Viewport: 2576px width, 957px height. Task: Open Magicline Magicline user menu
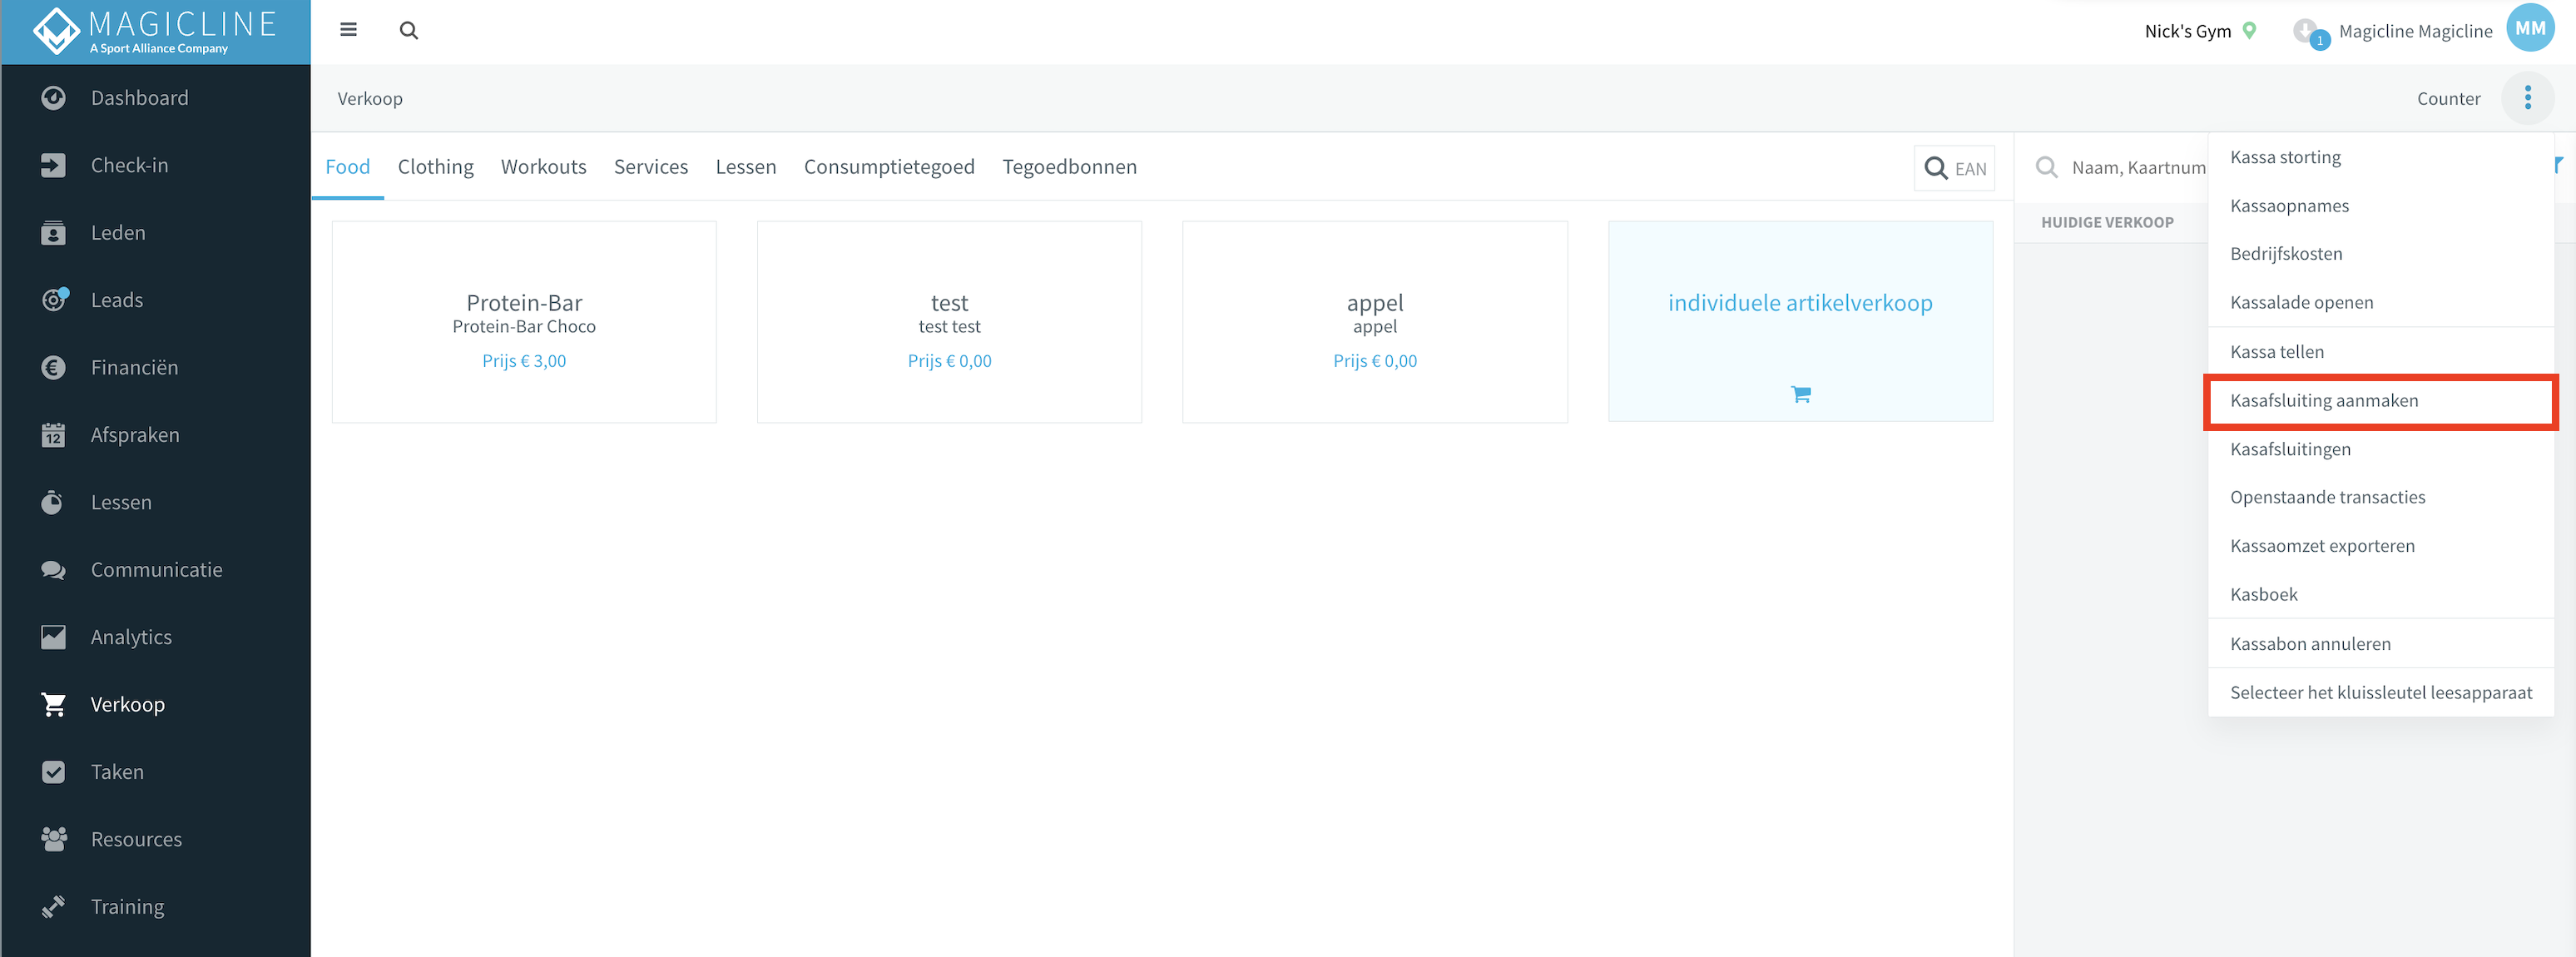click(x=2415, y=31)
